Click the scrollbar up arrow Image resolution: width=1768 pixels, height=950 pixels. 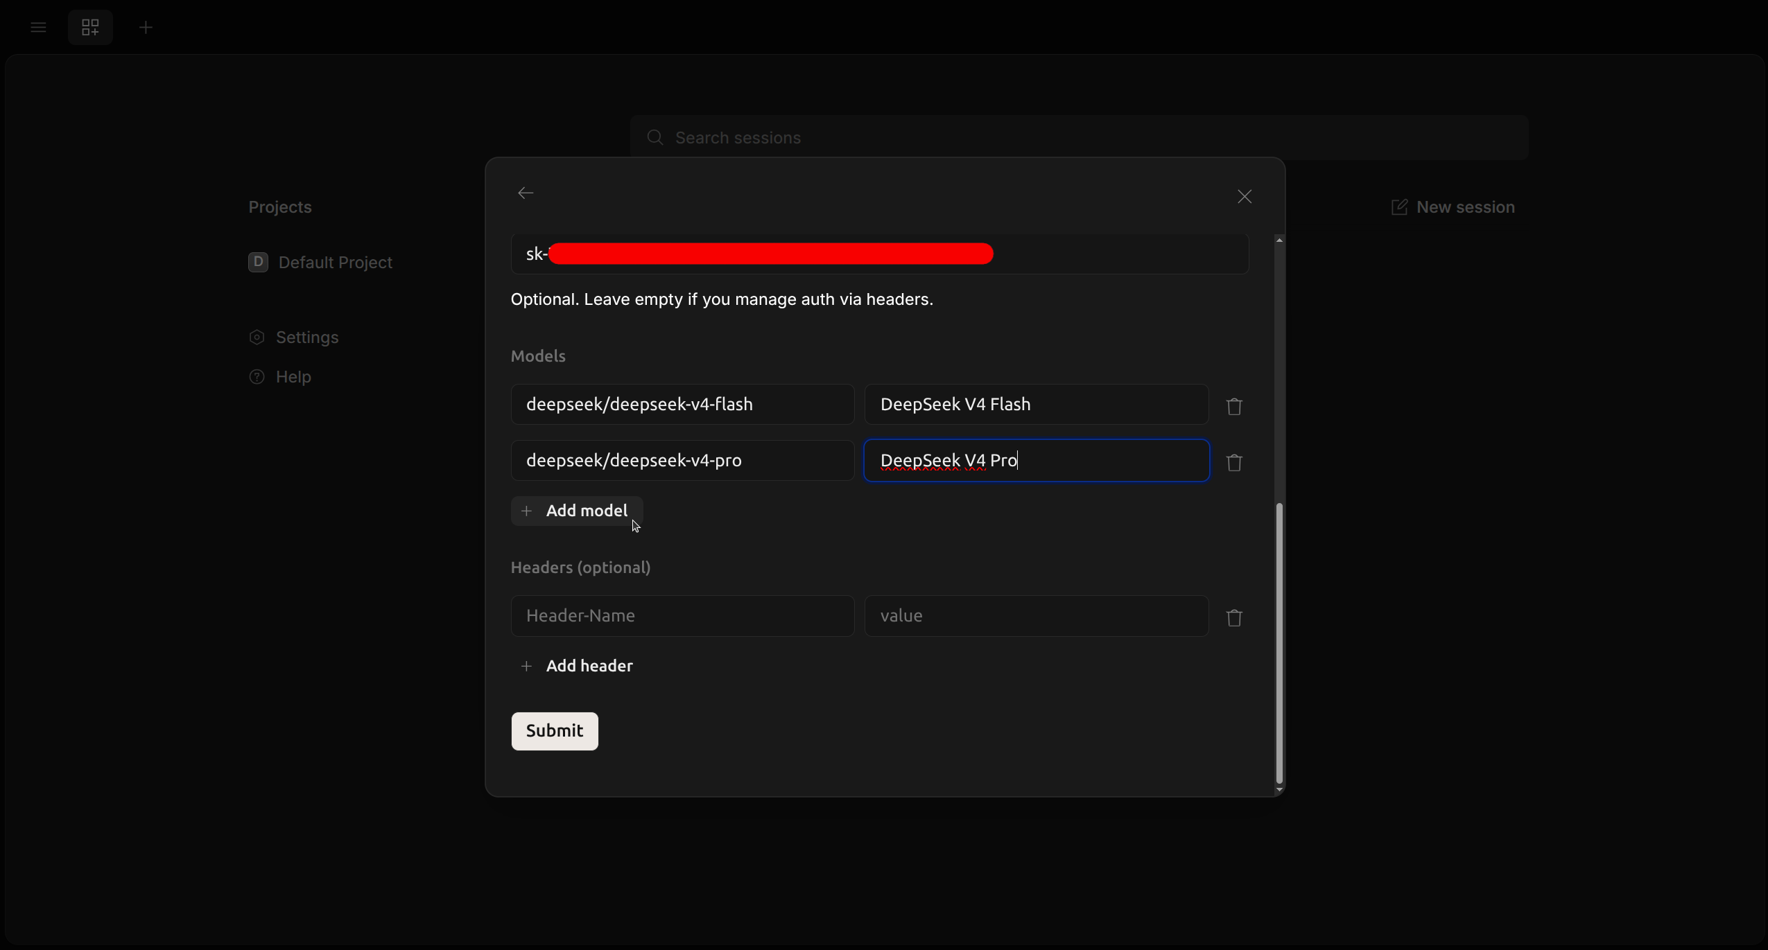(1279, 240)
